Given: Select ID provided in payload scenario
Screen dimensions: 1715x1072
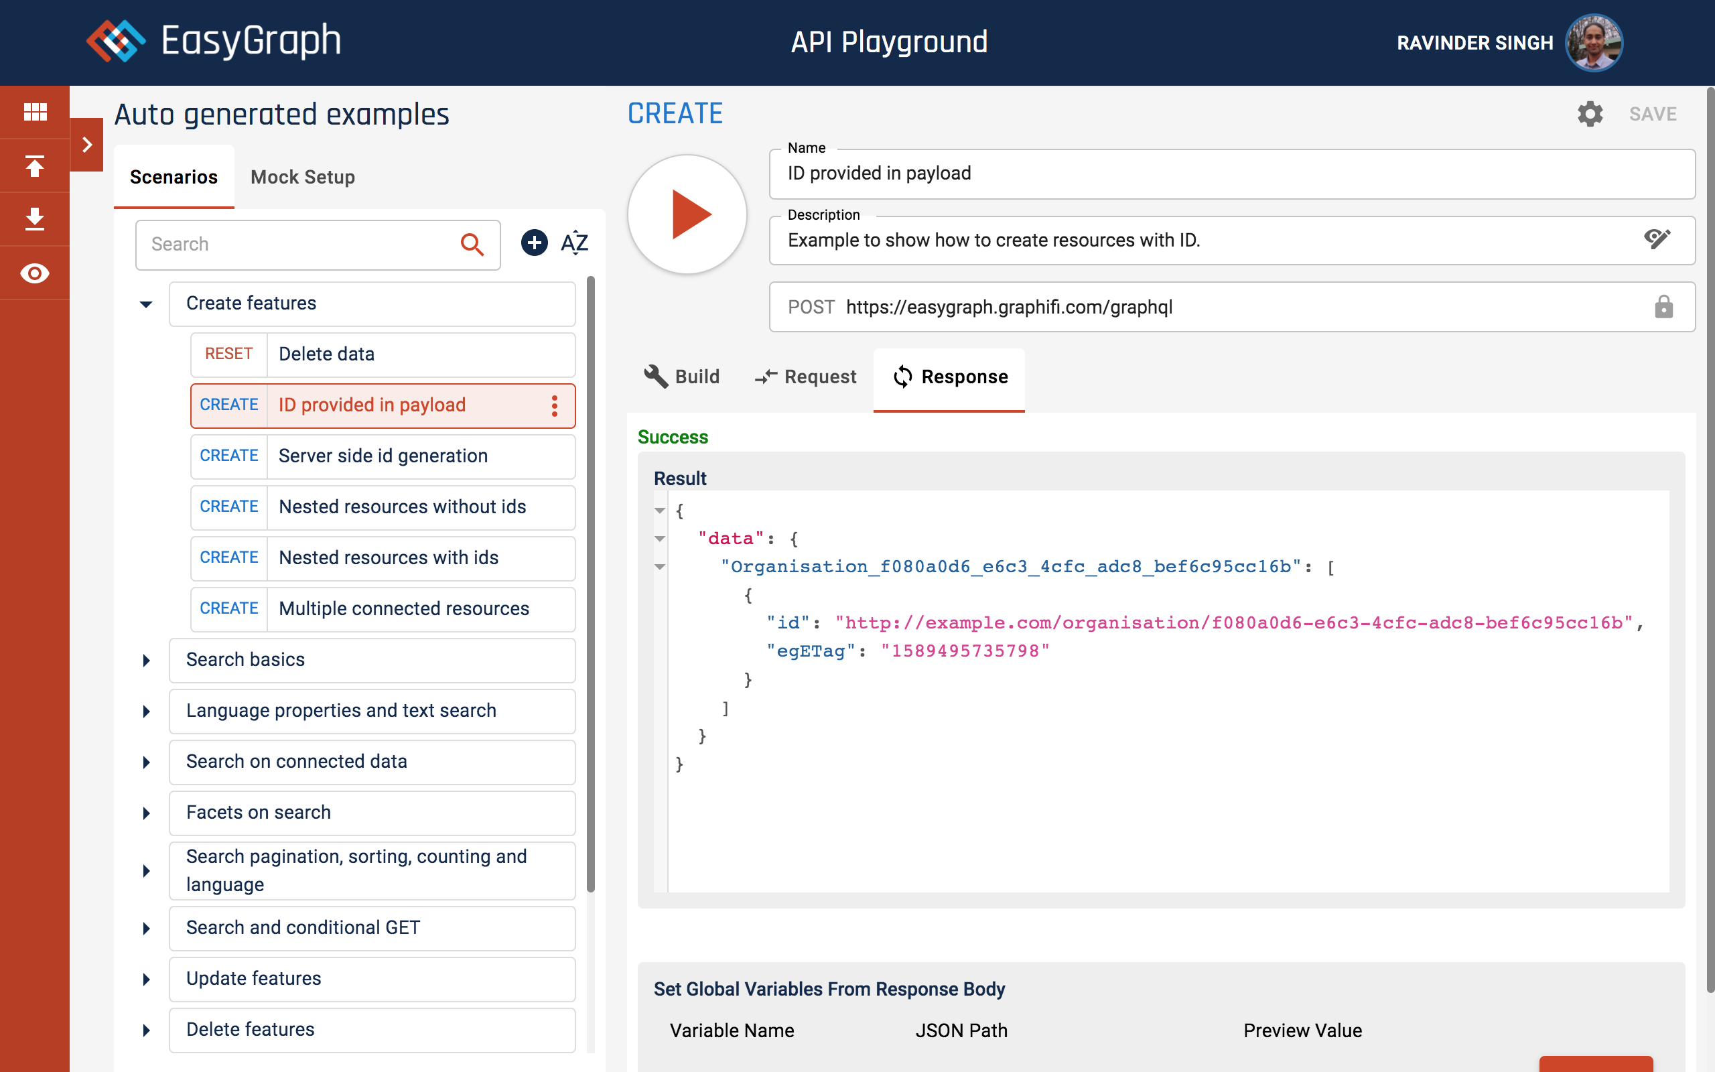Looking at the screenshot, I should click(x=383, y=405).
